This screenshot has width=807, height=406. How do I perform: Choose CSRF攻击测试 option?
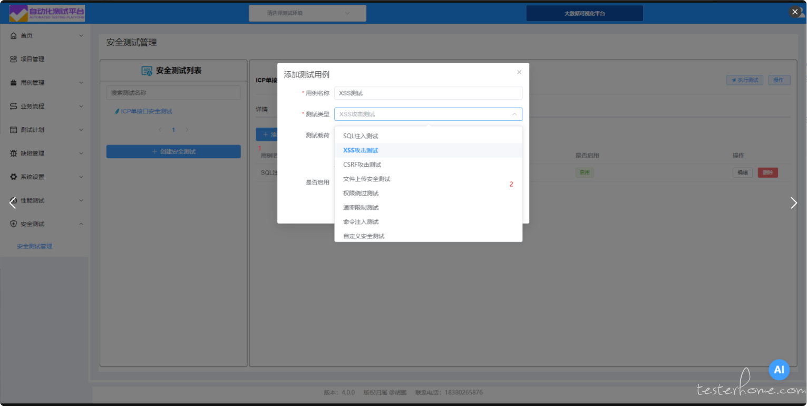tap(362, 165)
